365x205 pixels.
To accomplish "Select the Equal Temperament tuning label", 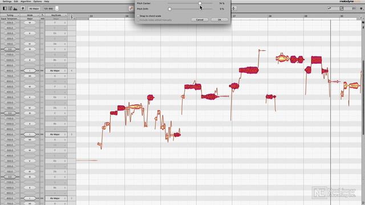I will (9, 19).
